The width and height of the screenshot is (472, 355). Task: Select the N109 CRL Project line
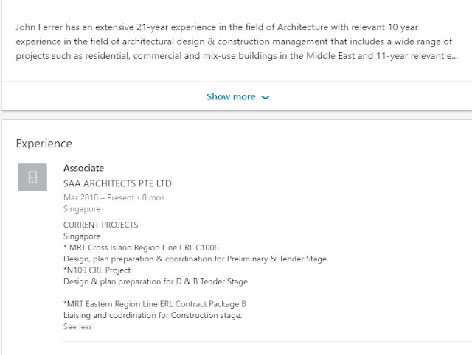click(97, 270)
